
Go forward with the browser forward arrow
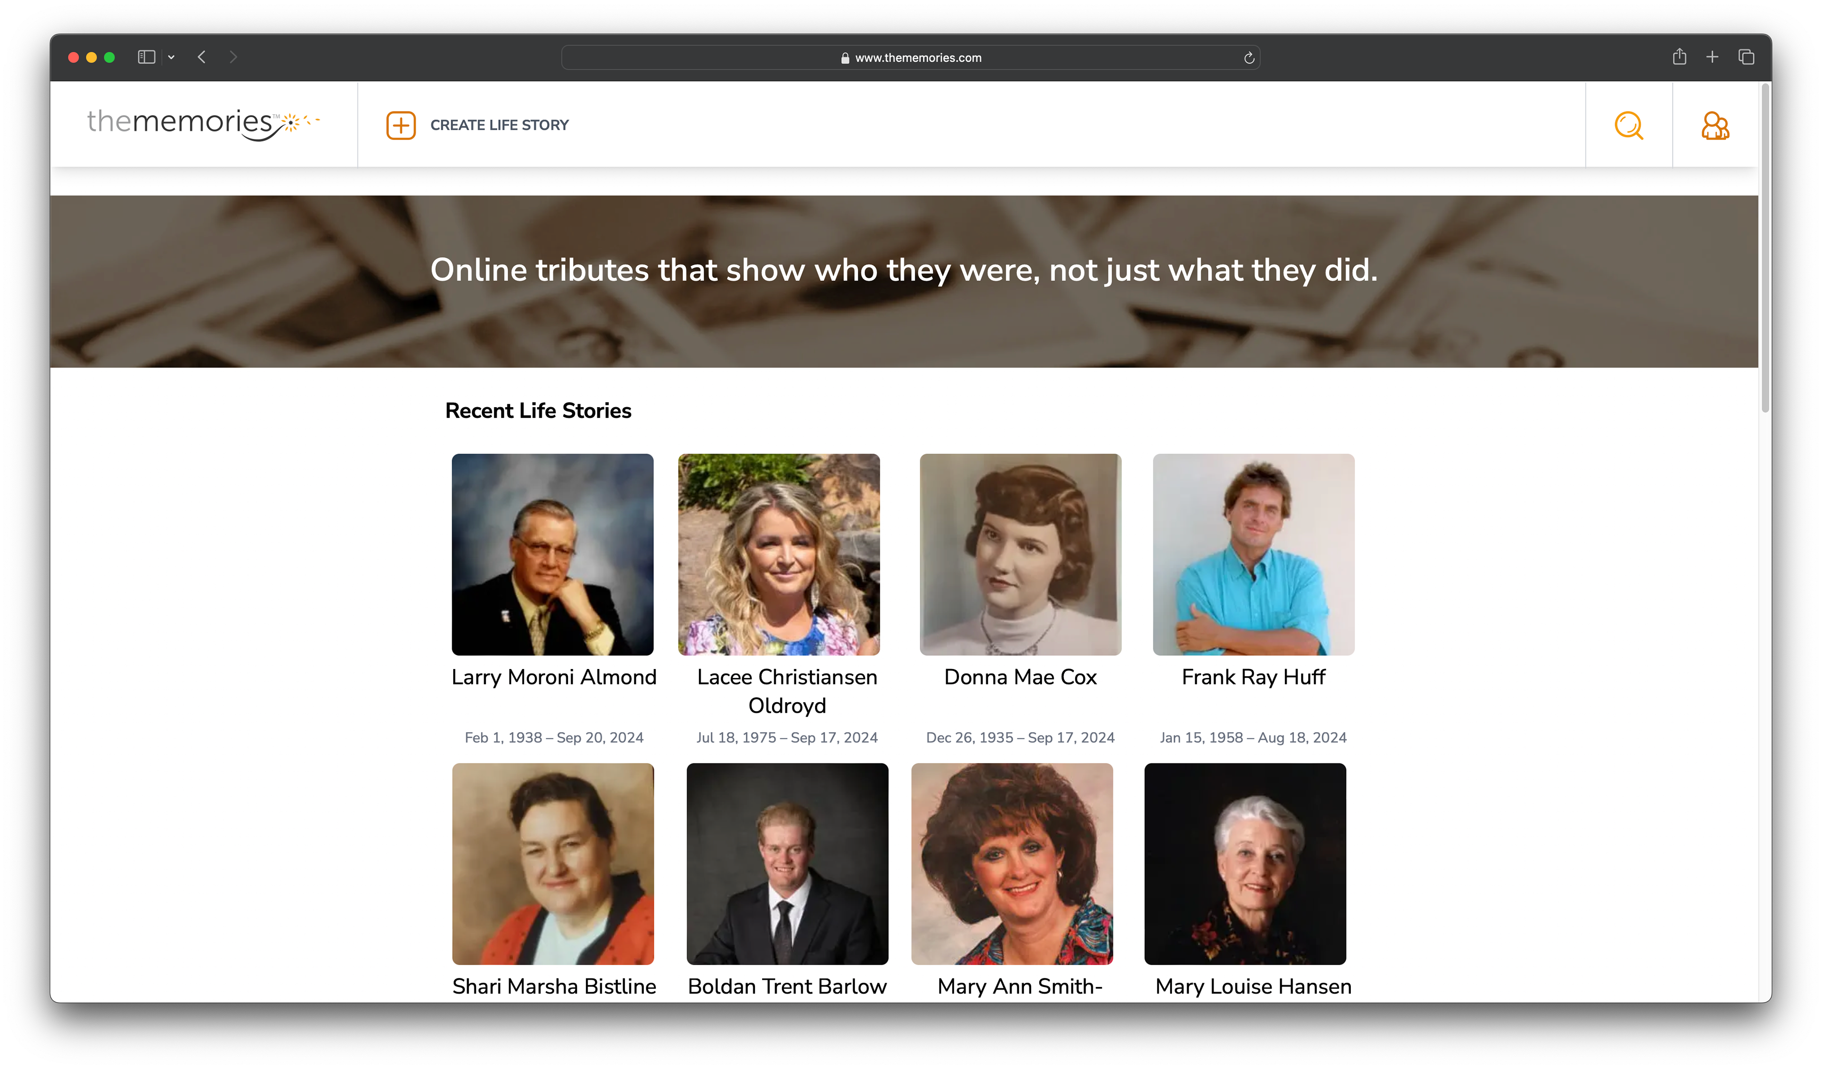click(233, 57)
